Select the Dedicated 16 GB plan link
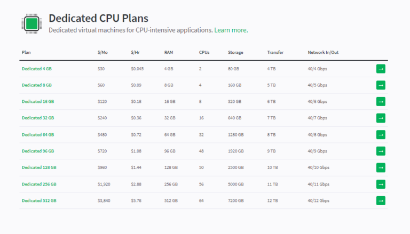Screen dimensions: 410x234 pos(37,102)
